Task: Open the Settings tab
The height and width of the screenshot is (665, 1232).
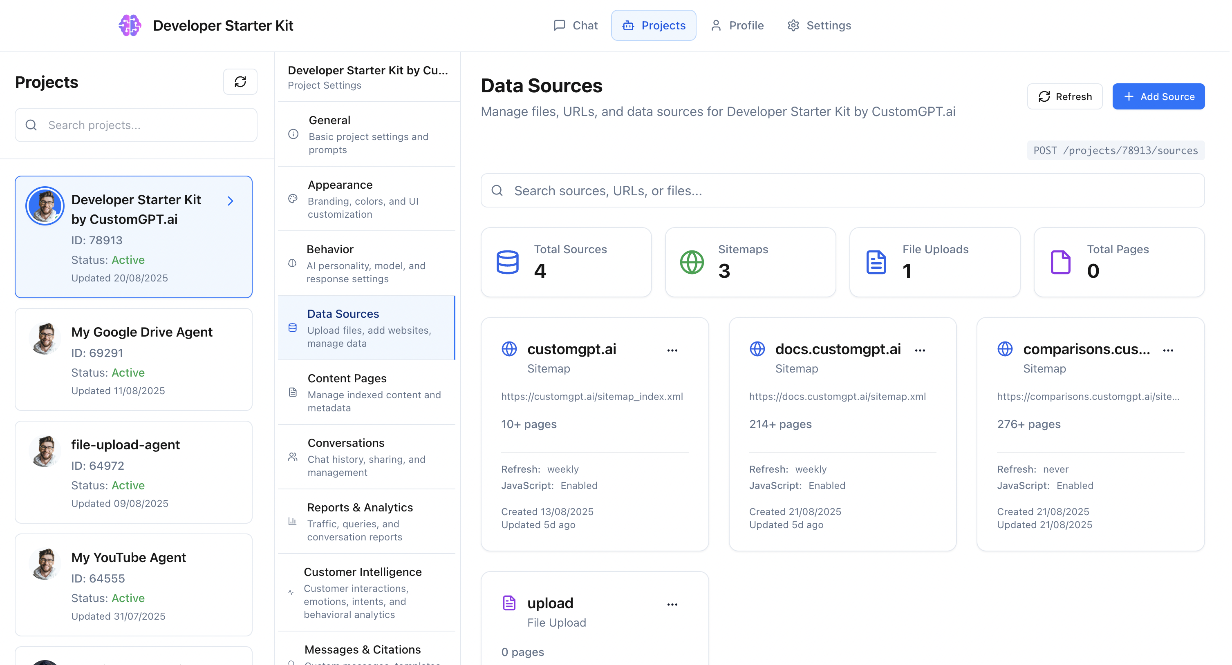Action: click(819, 25)
